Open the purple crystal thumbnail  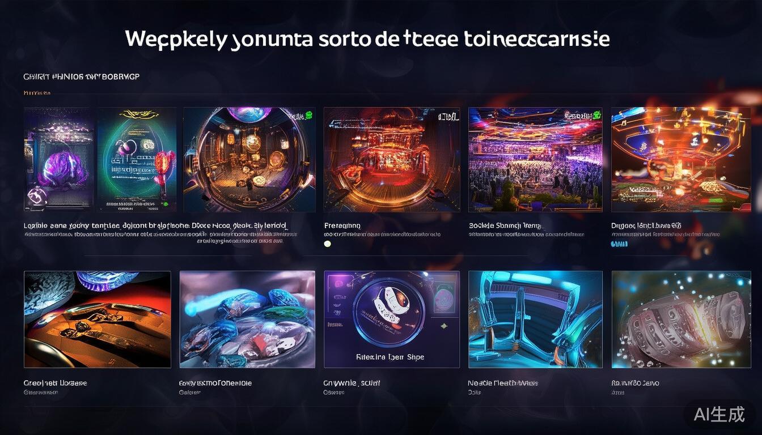pos(58,159)
